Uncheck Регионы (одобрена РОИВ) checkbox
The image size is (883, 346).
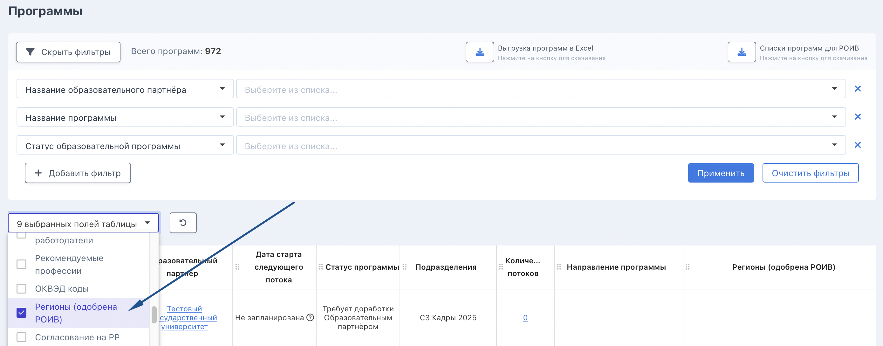[x=22, y=313]
